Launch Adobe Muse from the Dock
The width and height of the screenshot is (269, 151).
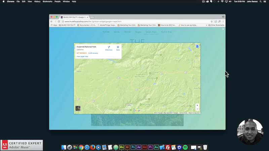122,147
